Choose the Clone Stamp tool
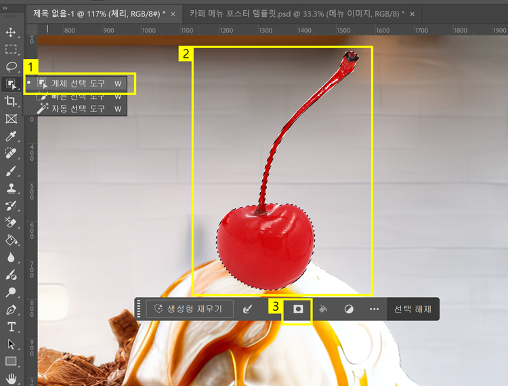508x386 pixels. (x=12, y=189)
